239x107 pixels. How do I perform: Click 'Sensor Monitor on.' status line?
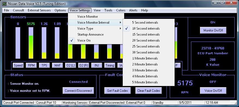(x=23, y=84)
